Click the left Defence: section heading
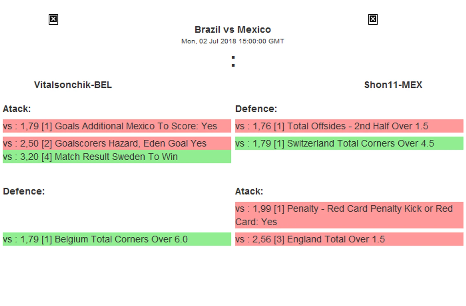Viewport: 466px width, 306px height. coord(24,191)
